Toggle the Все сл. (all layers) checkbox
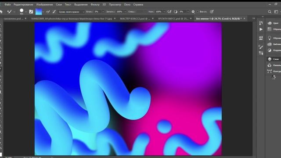The image size is (281, 158). [198, 12]
